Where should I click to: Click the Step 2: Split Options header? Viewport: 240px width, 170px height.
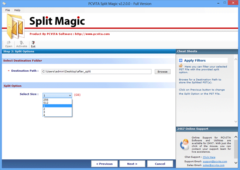tap(19, 51)
